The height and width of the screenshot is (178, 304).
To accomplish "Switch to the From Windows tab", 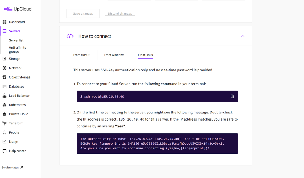I will 114,55.
